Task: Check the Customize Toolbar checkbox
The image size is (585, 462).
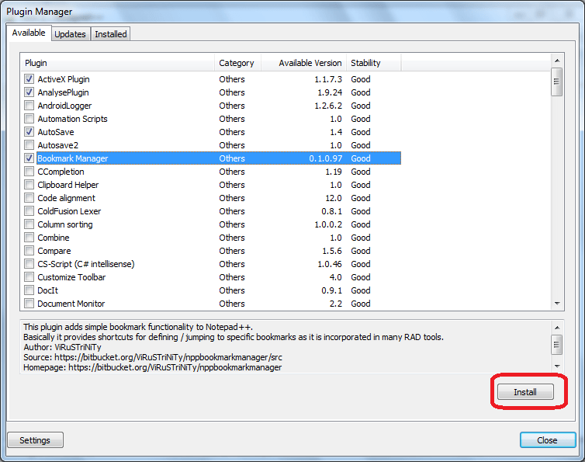Action: coord(29,277)
